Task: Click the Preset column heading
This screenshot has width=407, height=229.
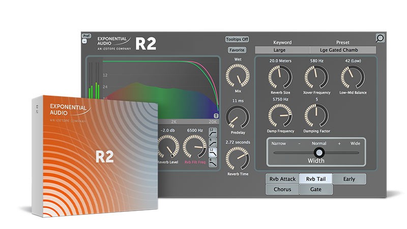Action: pyautogui.click(x=342, y=42)
